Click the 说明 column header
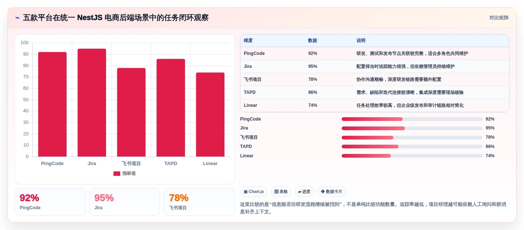Image resolution: width=524 pixels, height=230 pixels. coord(361,40)
